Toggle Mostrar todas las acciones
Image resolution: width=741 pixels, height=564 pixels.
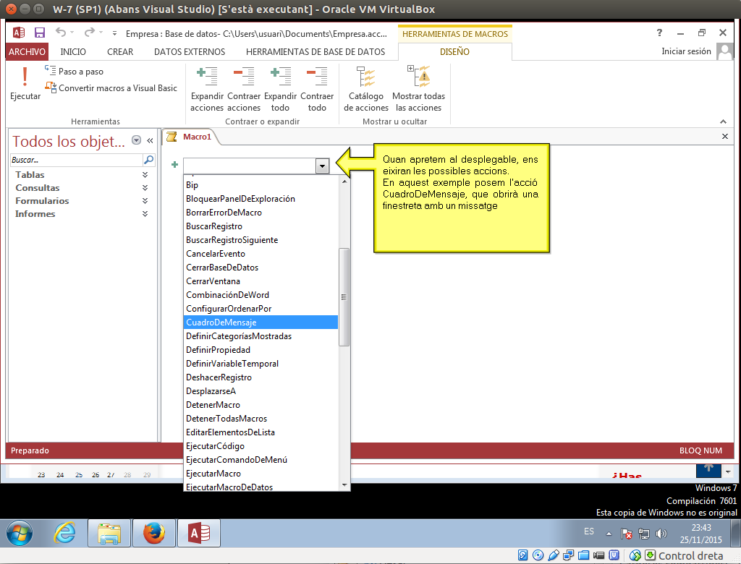419,89
